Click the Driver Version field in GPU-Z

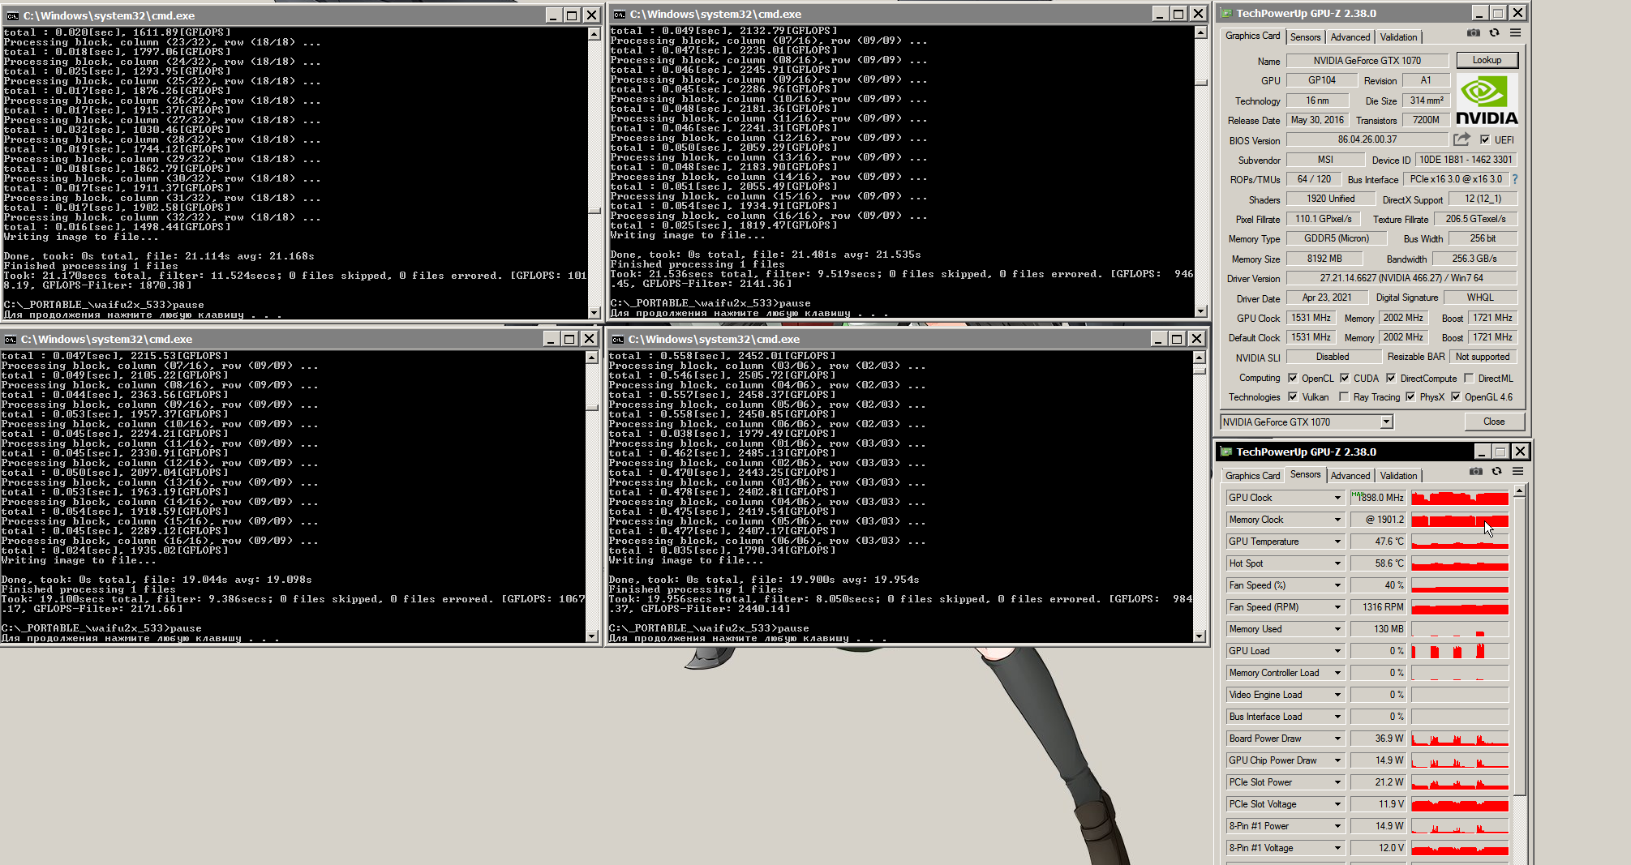tap(1401, 278)
